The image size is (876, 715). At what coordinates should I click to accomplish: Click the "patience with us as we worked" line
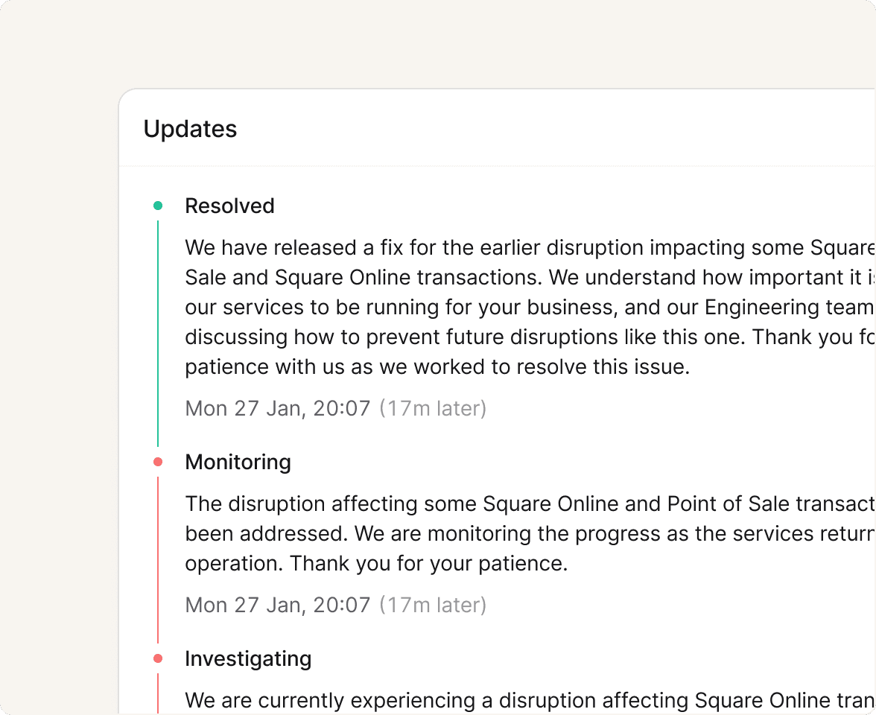pos(437,366)
